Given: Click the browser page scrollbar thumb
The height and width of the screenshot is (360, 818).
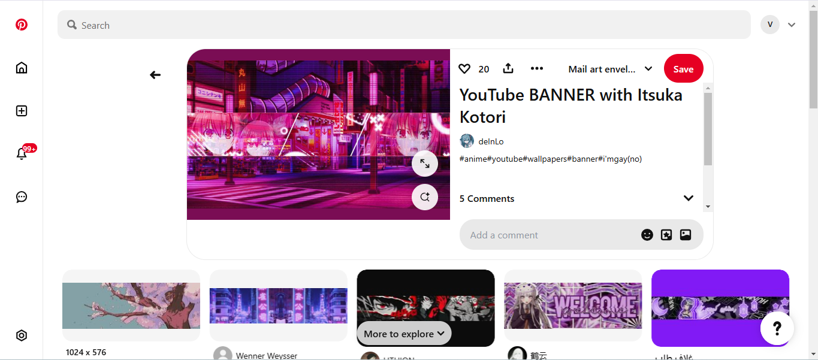Looking at the screenshot, I should click(x=813, y=59).
